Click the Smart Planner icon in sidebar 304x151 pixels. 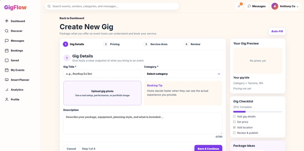coord(7,80)
